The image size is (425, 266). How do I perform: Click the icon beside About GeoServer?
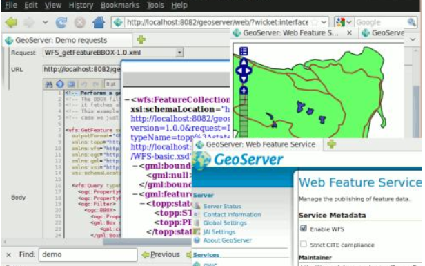(x=197, y=240)
